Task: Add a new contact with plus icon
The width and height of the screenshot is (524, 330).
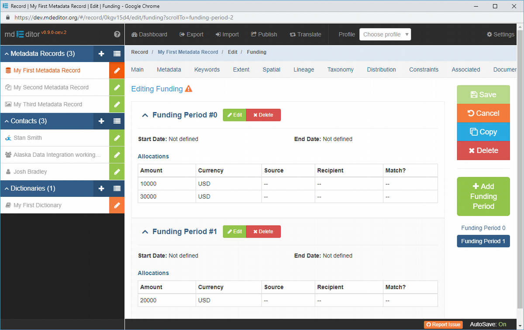Action: coord(101,121)
